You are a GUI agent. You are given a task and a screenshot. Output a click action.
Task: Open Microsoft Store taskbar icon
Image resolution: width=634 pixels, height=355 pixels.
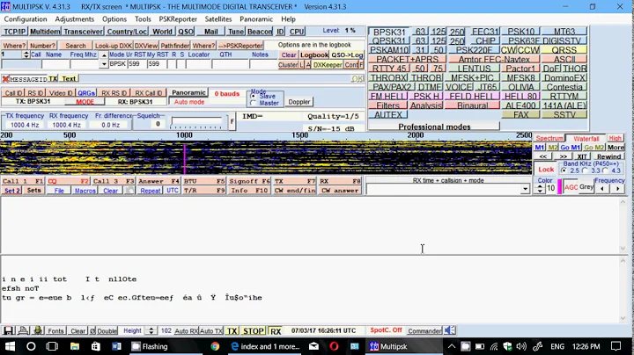click(x=95, y=346)
